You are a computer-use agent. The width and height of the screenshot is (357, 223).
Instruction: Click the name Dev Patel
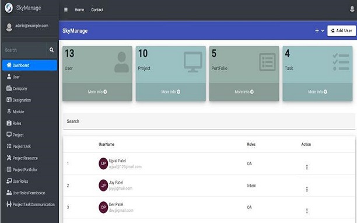[x=116, y=204]
